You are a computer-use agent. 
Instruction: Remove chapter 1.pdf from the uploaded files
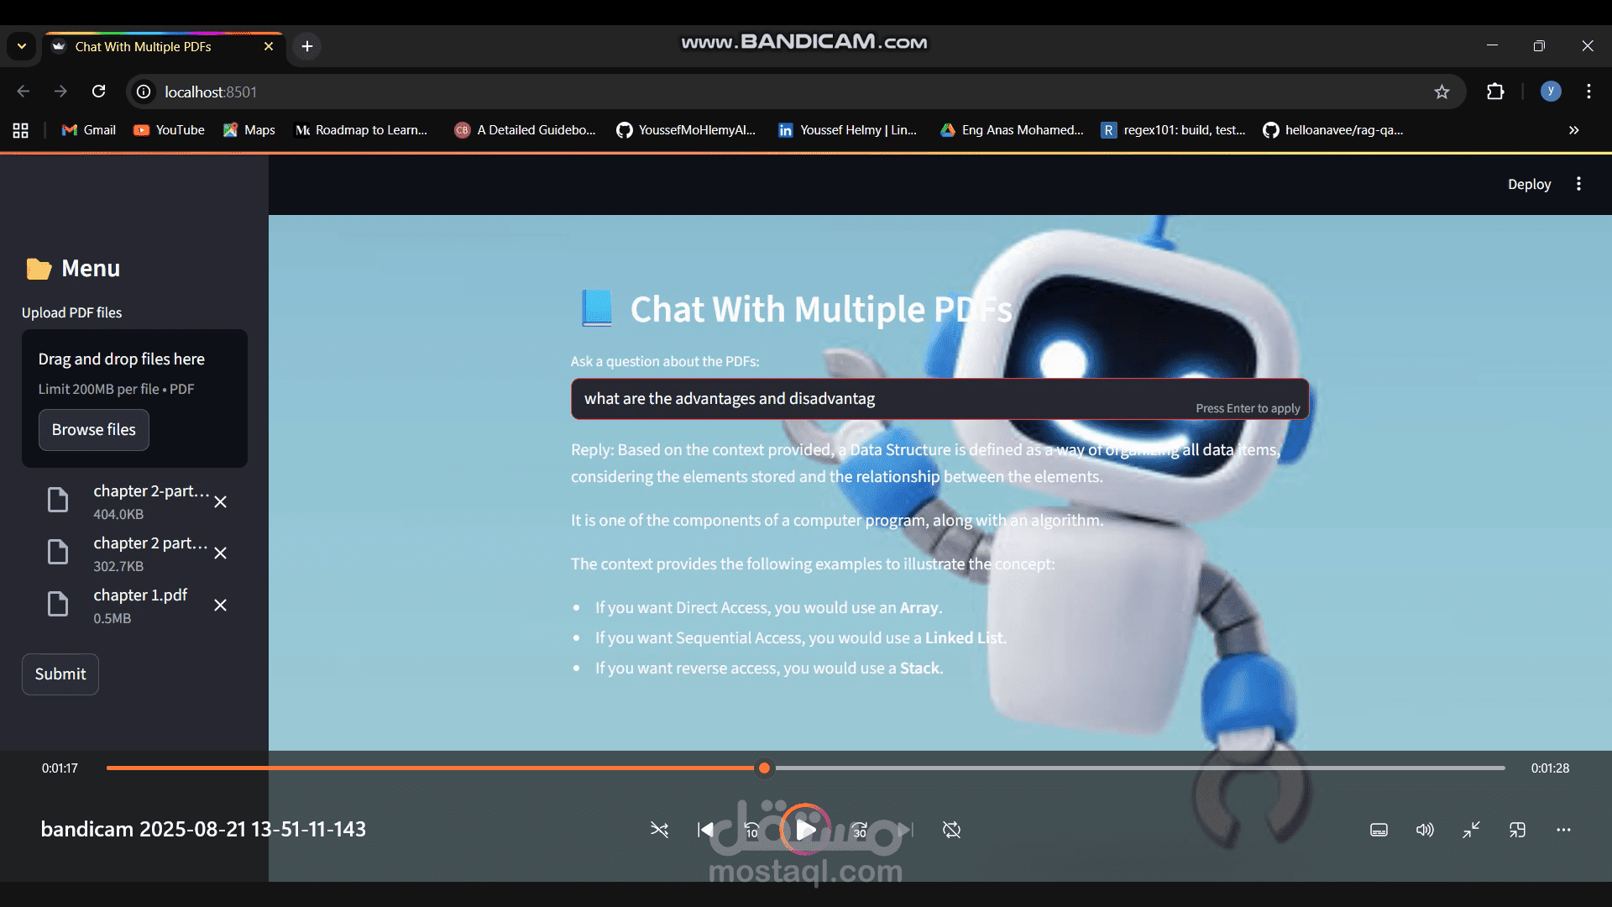point(220,605)
